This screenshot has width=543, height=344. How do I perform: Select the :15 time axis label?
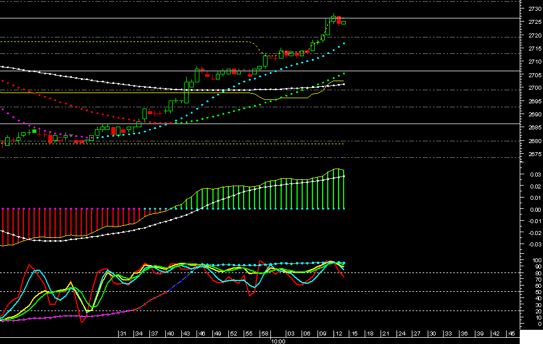[x=354, y=334]
